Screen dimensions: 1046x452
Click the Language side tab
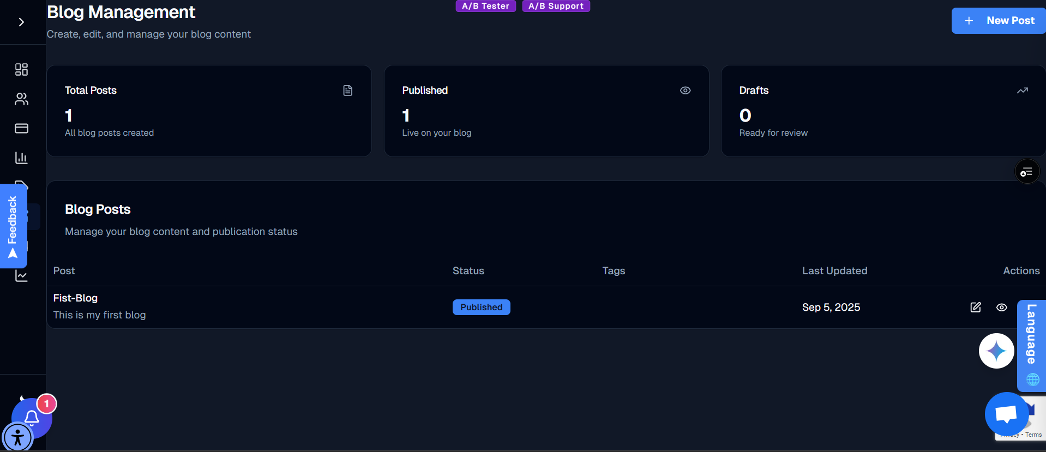(1031, 346)
